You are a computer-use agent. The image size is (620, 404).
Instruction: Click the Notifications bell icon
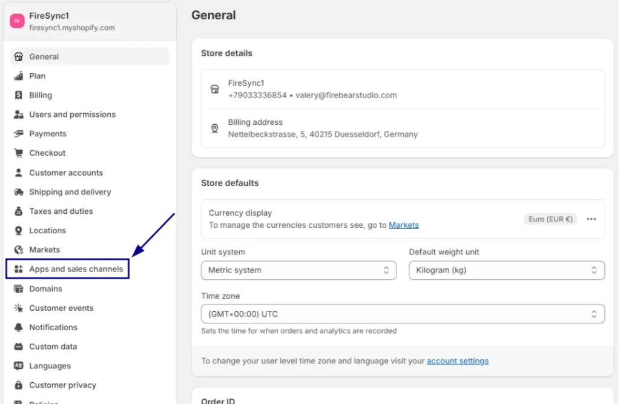[x=18, y=327]
